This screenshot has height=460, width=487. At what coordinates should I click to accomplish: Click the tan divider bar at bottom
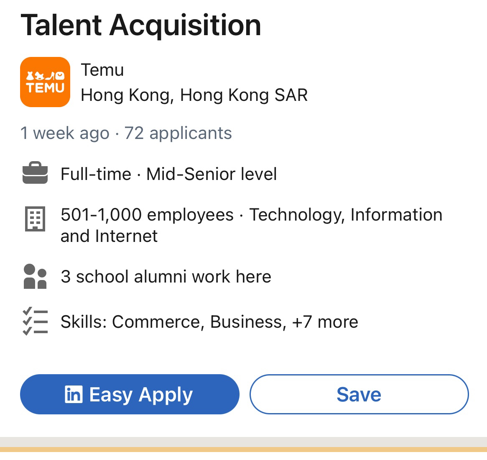pos(243,450)
